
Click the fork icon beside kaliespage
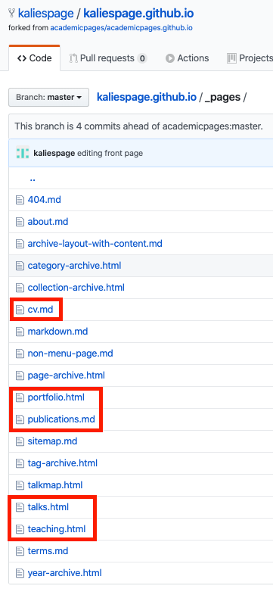(x=11, y=14)
